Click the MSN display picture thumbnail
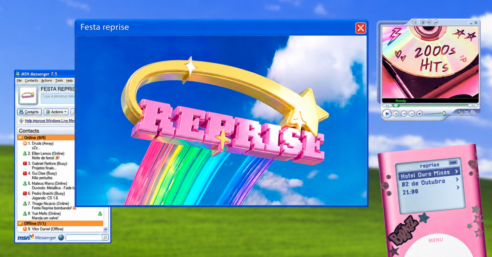 coord(28,95)
